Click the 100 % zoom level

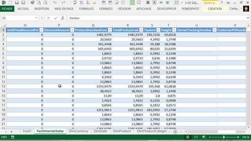point(246,137)
